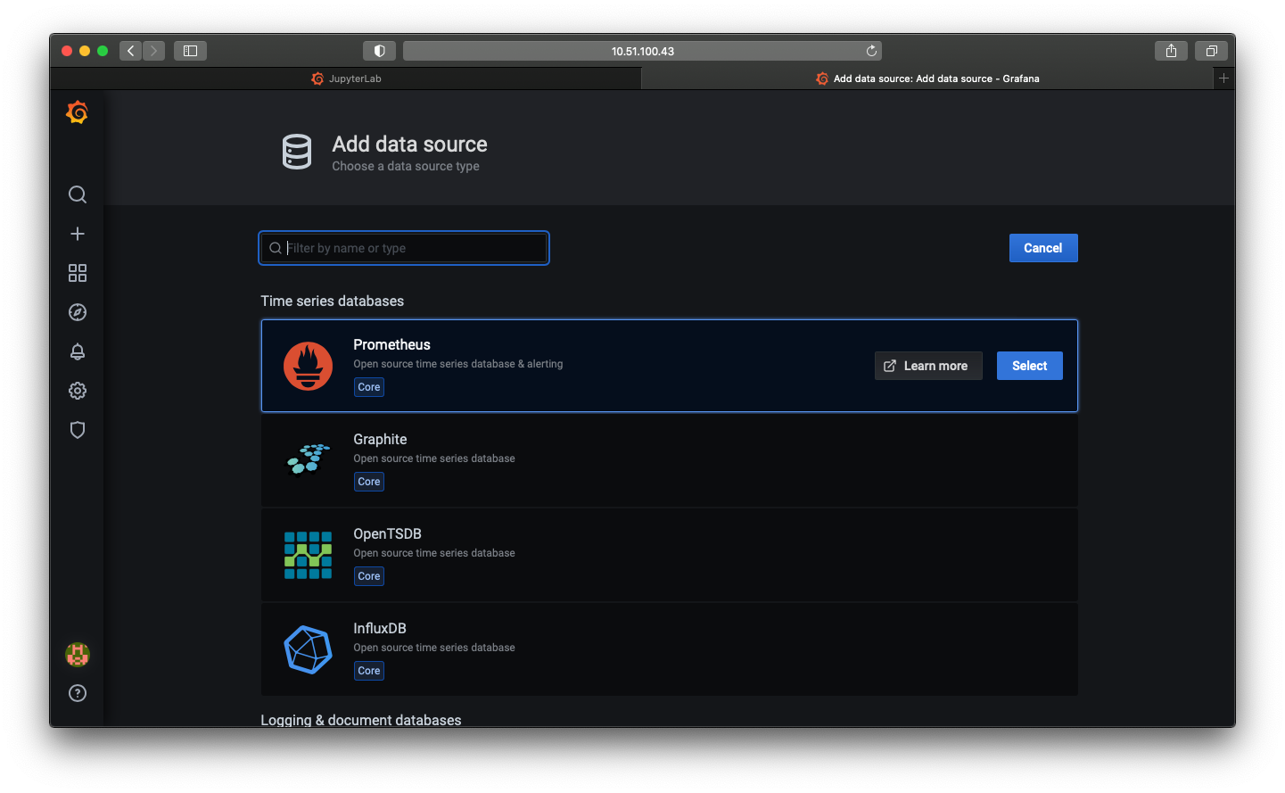Show all tabs overview button
The height and width of the screenshot is (793, 1285).
1211,51
